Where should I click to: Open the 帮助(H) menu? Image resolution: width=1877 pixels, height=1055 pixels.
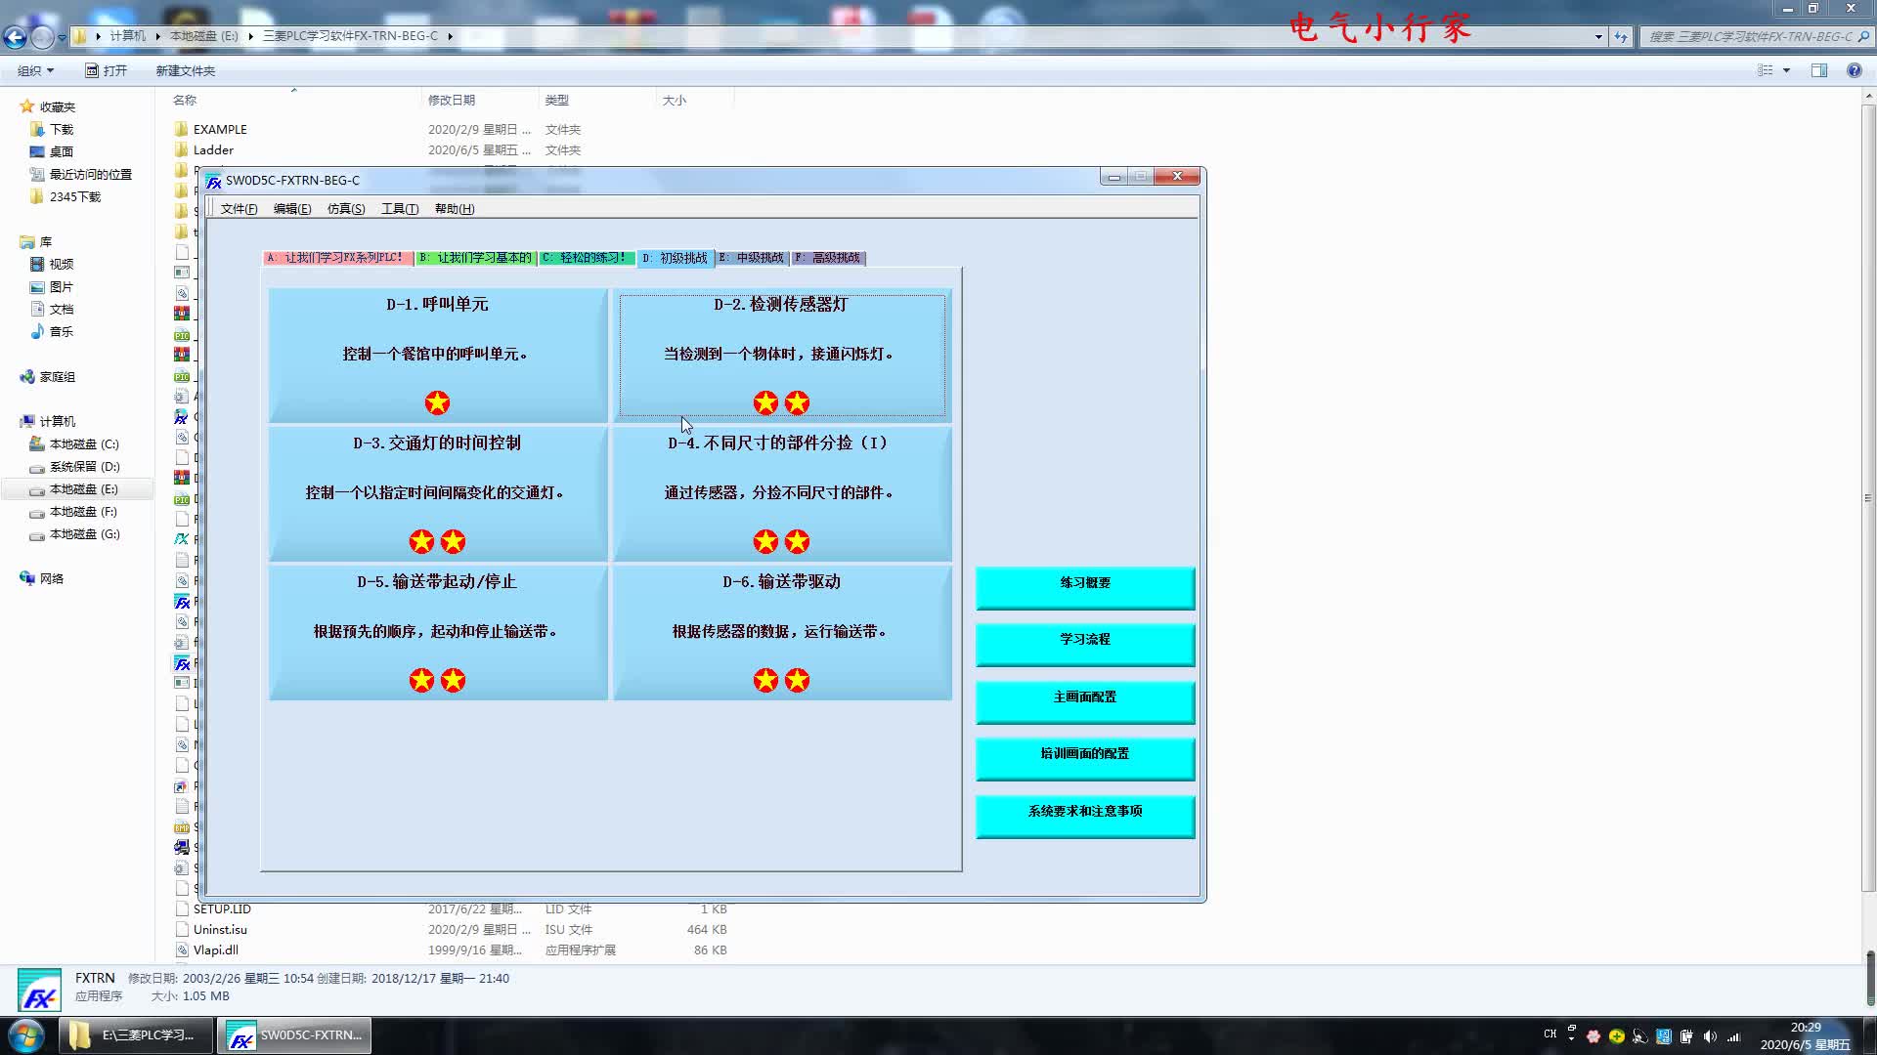coord(455,209)
